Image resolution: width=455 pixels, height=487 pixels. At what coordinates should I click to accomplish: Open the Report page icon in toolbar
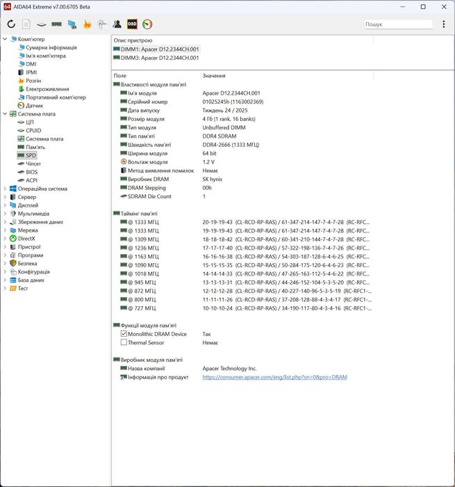(x=26, y=24)
